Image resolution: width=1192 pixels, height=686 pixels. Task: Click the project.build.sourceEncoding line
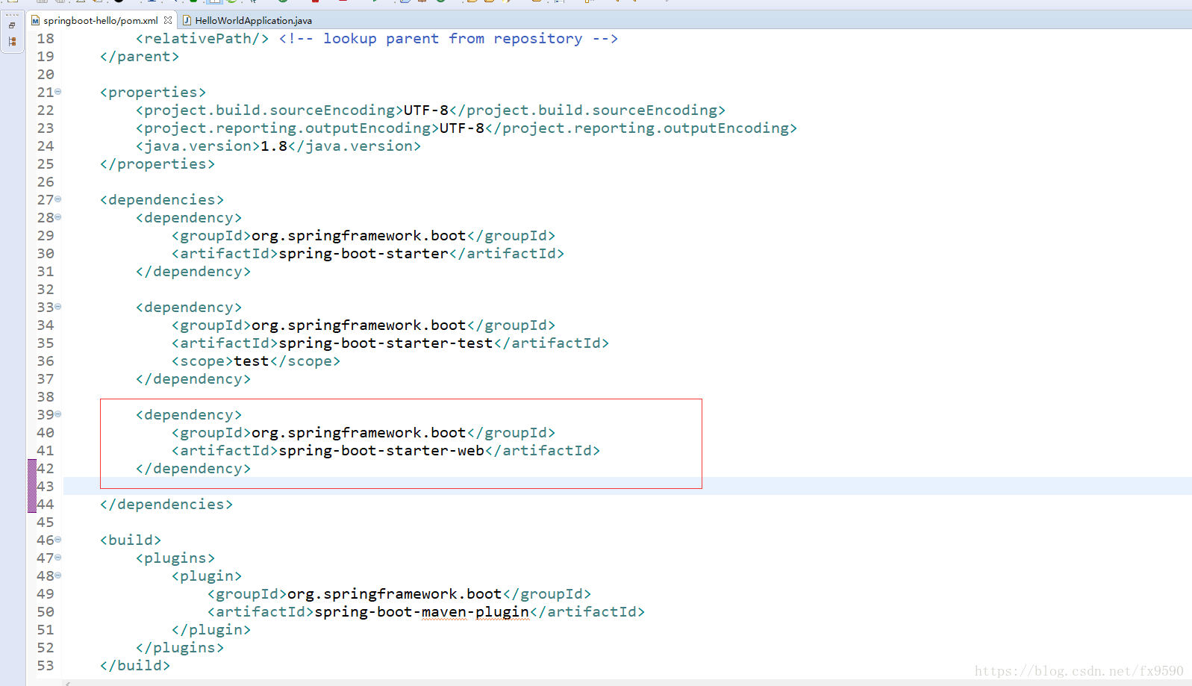(x=431, y=110)
